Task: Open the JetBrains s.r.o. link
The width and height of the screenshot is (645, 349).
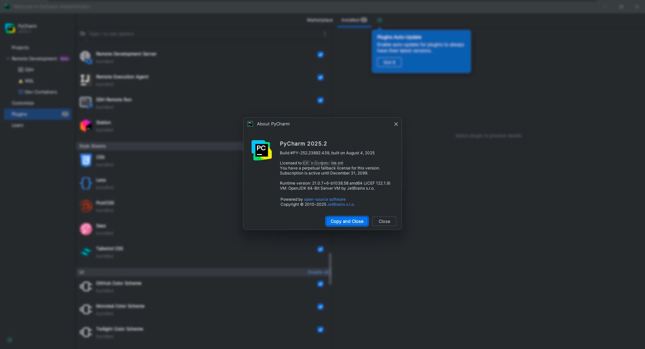Action: point(341,204)
